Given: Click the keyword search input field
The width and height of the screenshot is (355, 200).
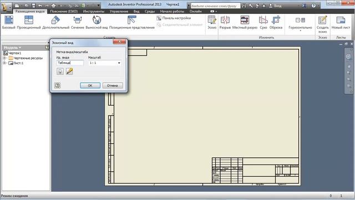Looking at the screenshot, I should pos(215,6).
